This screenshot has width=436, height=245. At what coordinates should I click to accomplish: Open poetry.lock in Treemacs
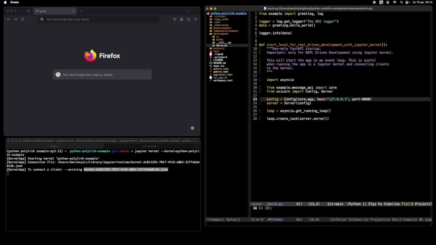(x=221, y=69)
